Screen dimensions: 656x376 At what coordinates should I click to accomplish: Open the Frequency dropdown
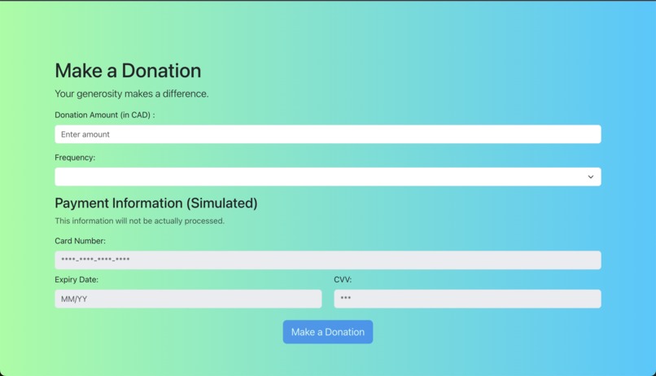click(x=327, y=177)
